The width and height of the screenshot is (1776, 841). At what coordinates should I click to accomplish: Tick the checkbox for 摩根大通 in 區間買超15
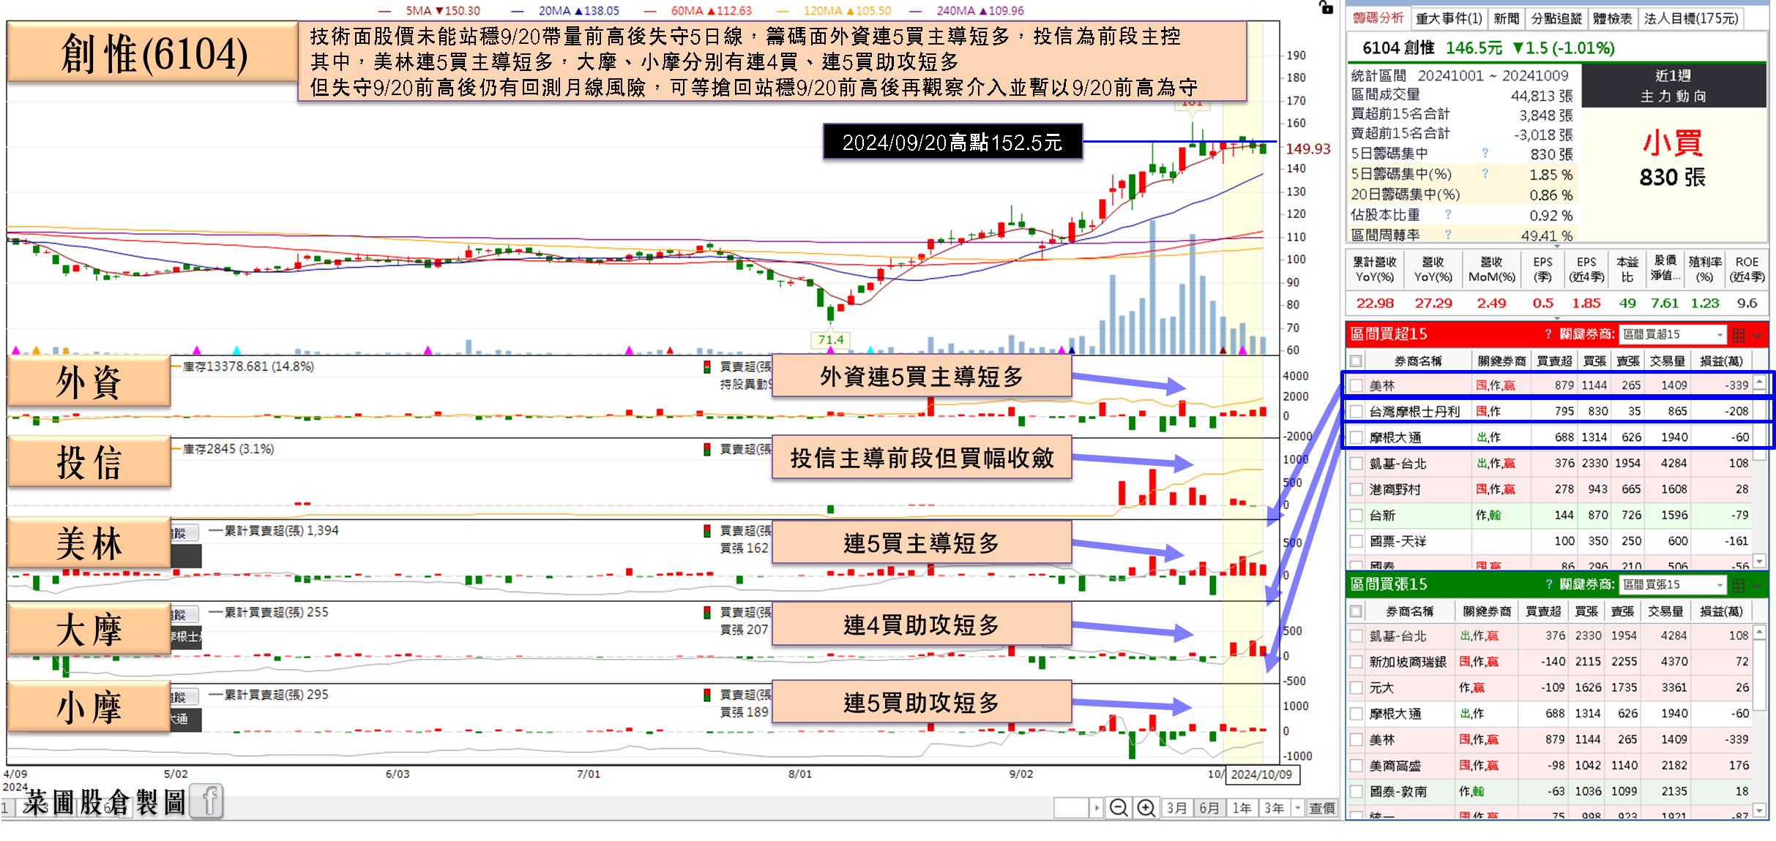pyautogui.click(x=1357, y=437)
